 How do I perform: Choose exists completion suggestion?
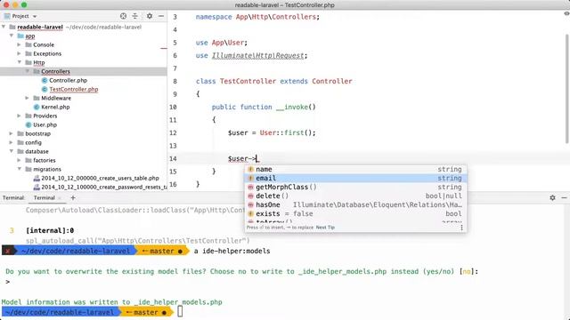pyautogui.click(x=355, y=213)
